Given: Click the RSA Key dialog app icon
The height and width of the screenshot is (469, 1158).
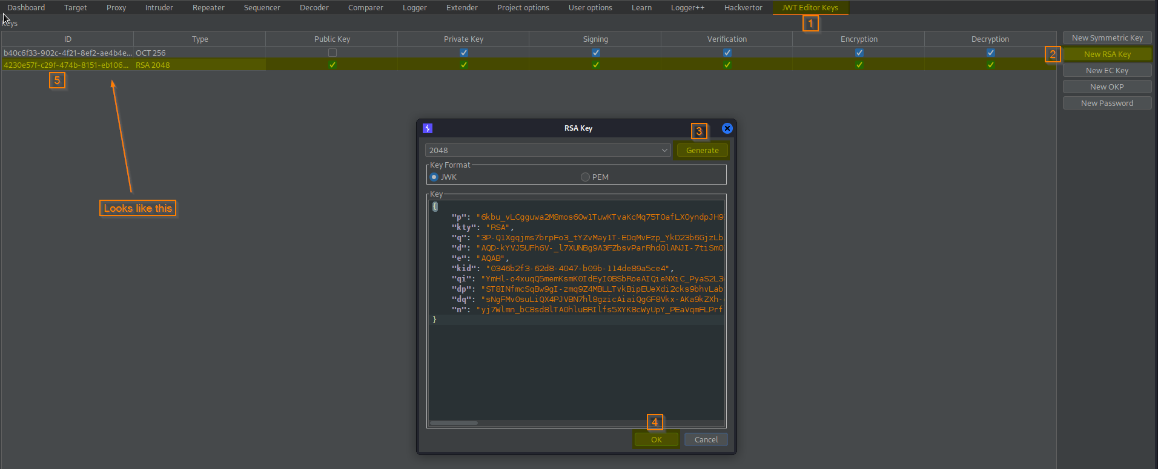Looking at the screenshot, I should [428, 128].
